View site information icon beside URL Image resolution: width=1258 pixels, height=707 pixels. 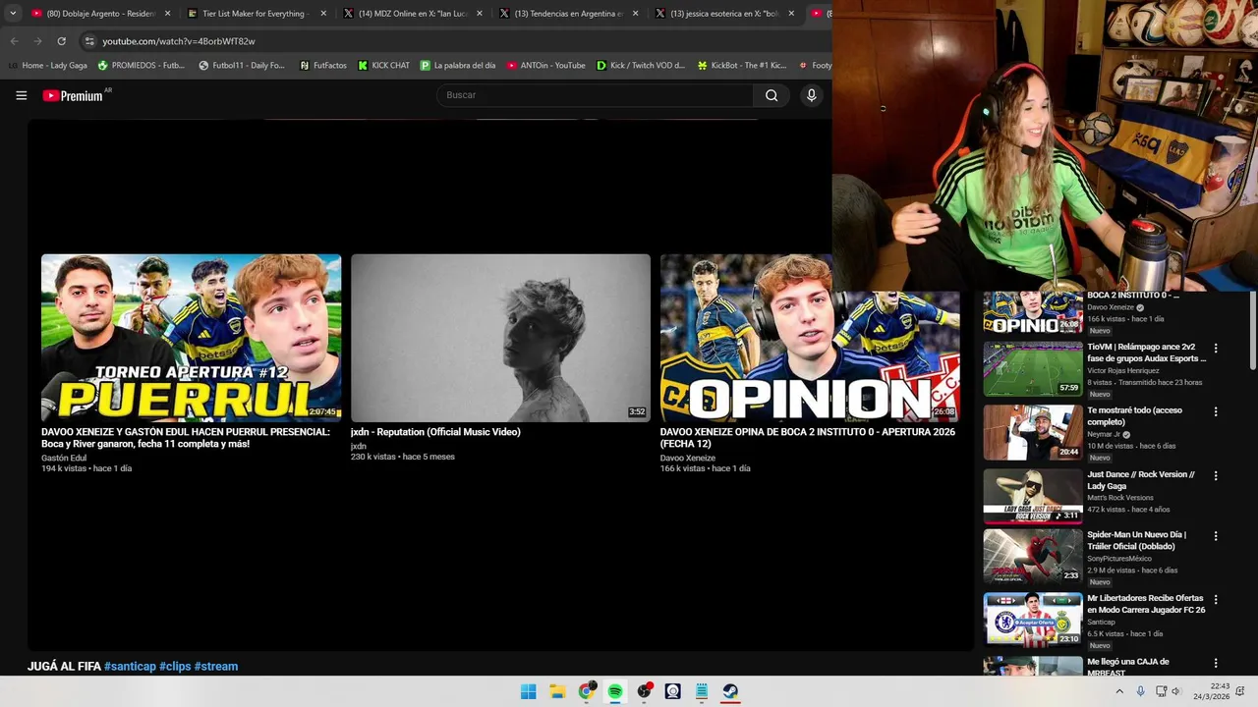click(x=89, y=41)
